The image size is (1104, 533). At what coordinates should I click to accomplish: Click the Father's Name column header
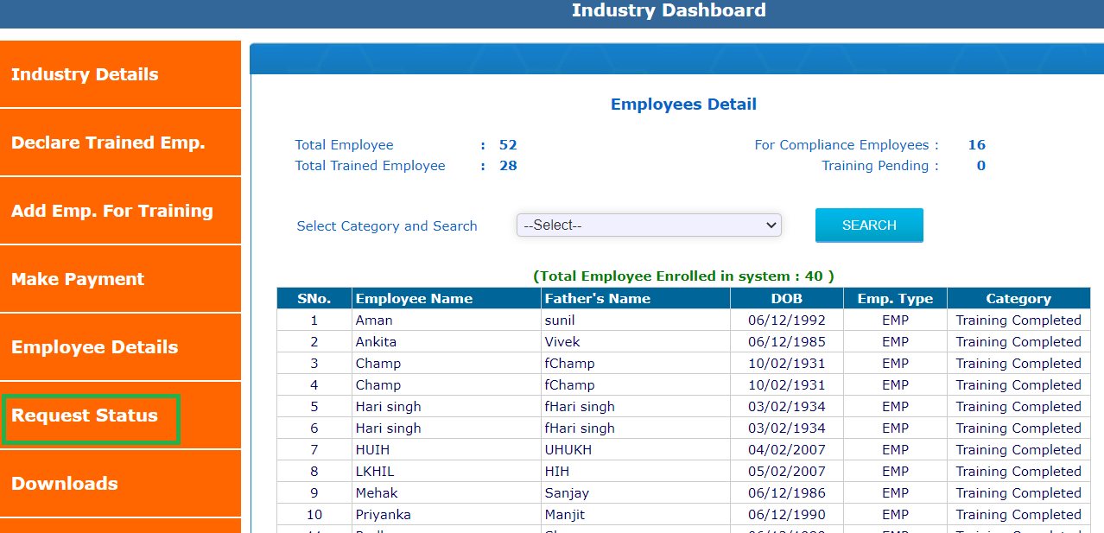(x=597, y=299)
